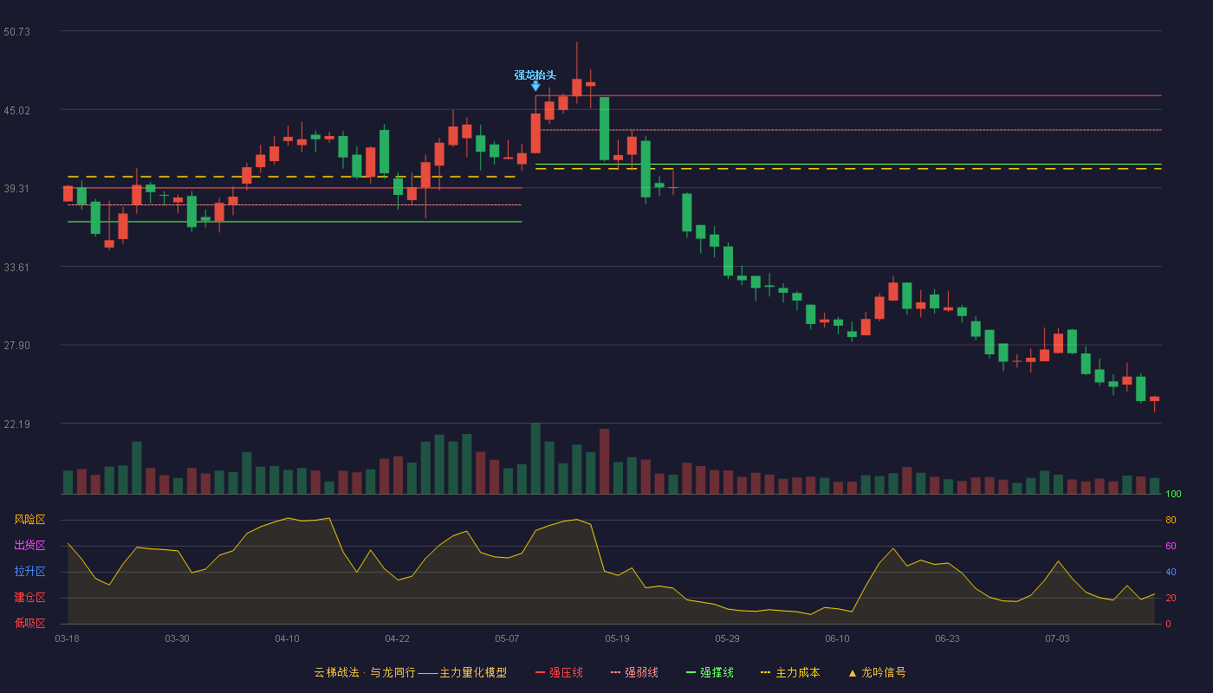Click the 05-19 date axis label
1213x693 pixels.
point(617,638)
